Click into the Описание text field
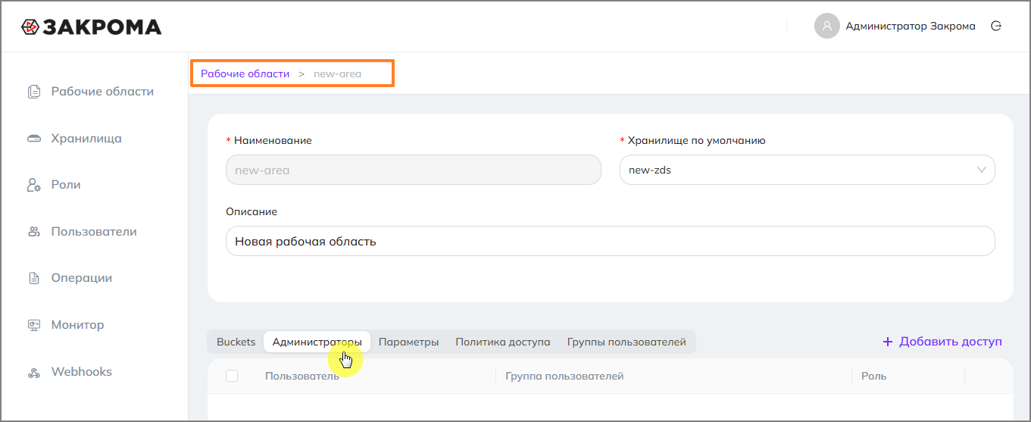This screenshot has height=422, width=1031. tap(610, 241)
